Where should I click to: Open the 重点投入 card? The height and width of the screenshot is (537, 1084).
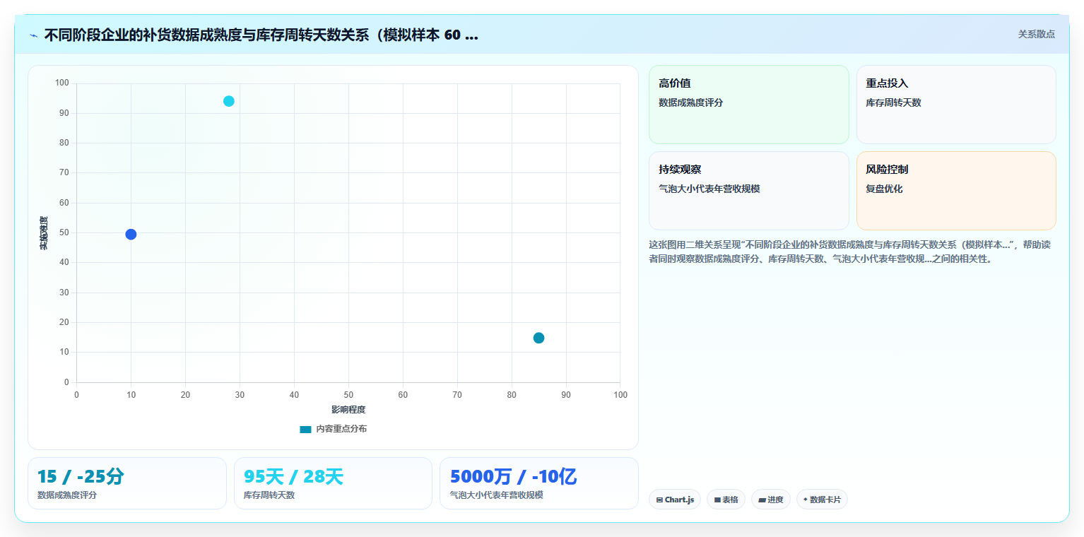(956, 105)
